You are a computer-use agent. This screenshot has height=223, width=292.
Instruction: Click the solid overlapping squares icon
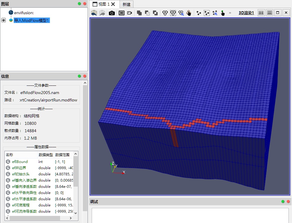coord(139,13)
